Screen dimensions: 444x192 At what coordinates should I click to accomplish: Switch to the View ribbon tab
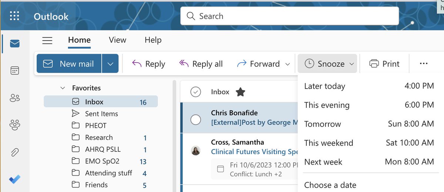(117, 40)
